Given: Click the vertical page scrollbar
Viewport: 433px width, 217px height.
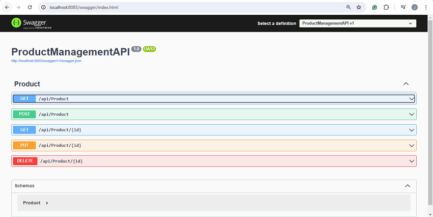Looking at the screenshot, I should pos(430,113).
